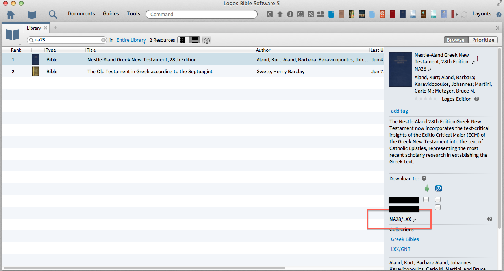Go to the Home page icon
504x271 pixels.
click(11, 15)
